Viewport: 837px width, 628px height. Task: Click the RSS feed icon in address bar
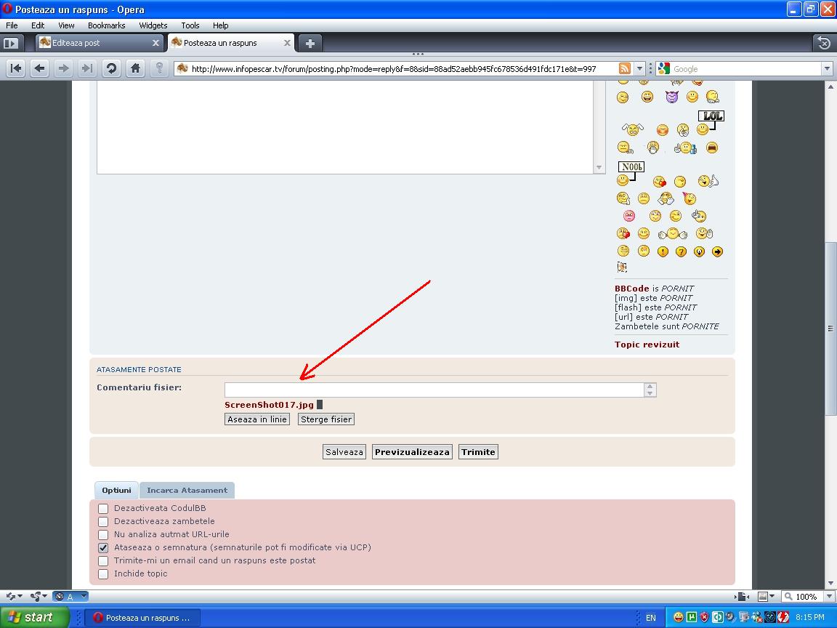coord(624,68)
